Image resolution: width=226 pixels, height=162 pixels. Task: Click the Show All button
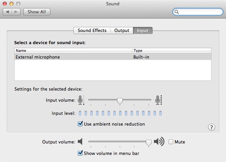pos(37,12)
